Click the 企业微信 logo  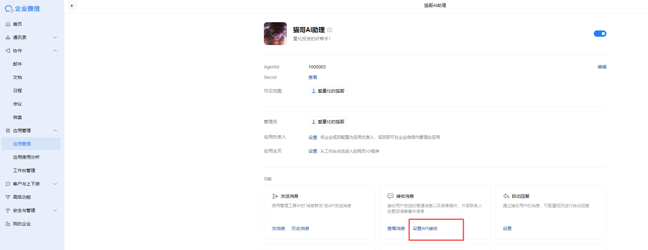coord(22,9)
